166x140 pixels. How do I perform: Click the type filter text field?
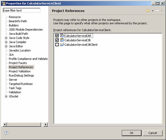(x=21, y=10)
